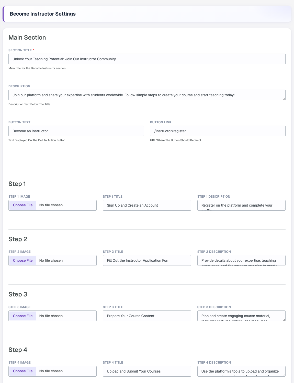Click the "STEP 2 DESCRIPTION" label
This screenshot has height=383, width=294.
coord(214,252)
